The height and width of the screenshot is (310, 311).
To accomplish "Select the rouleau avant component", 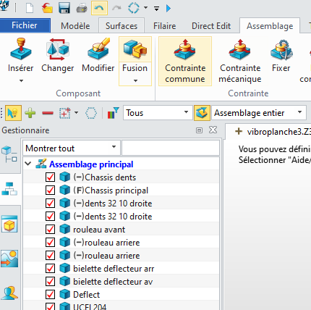I will [x=99, y=230].
